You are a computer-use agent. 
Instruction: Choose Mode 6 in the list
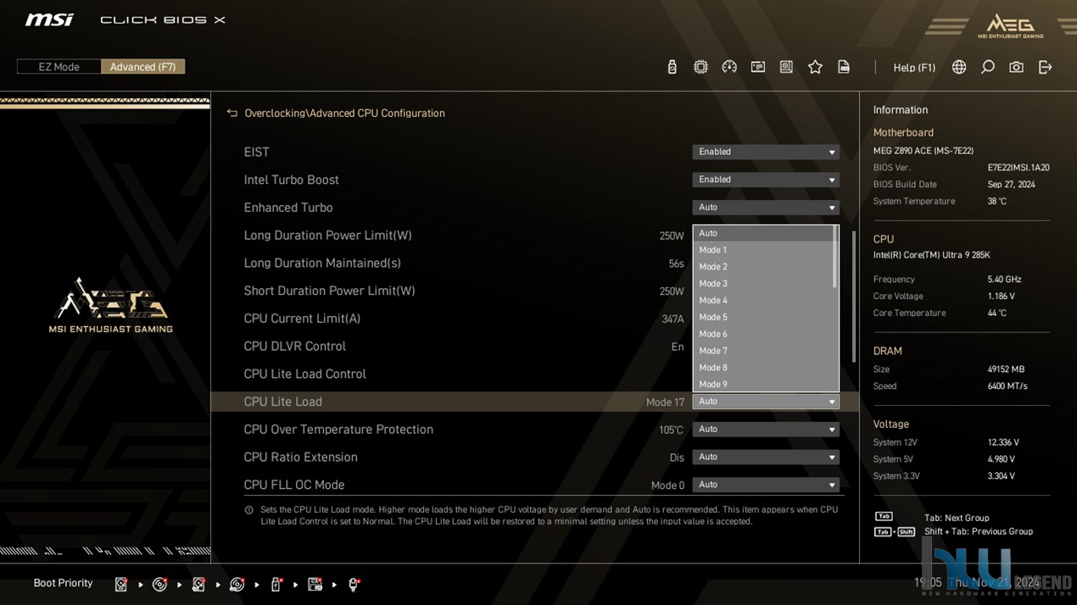pyautogui.click(x=762, y=334)
